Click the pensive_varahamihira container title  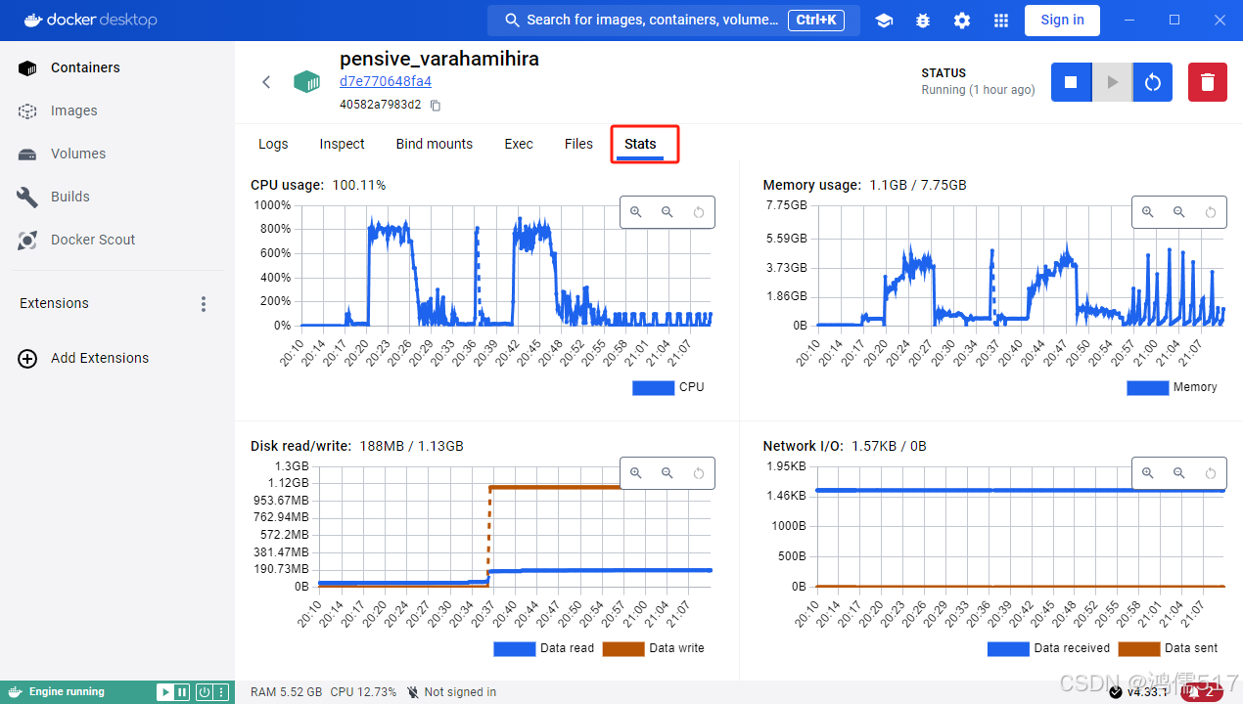point(439,59)
